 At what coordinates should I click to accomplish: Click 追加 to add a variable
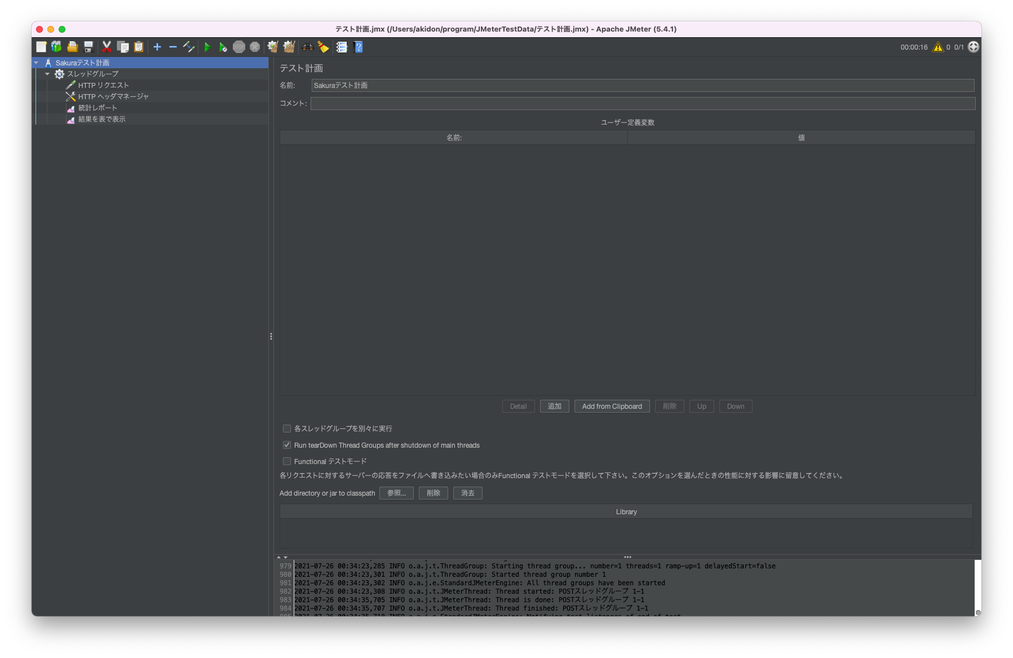(555, 407)
